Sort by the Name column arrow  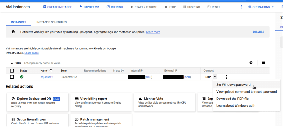(x=51, y=71)
